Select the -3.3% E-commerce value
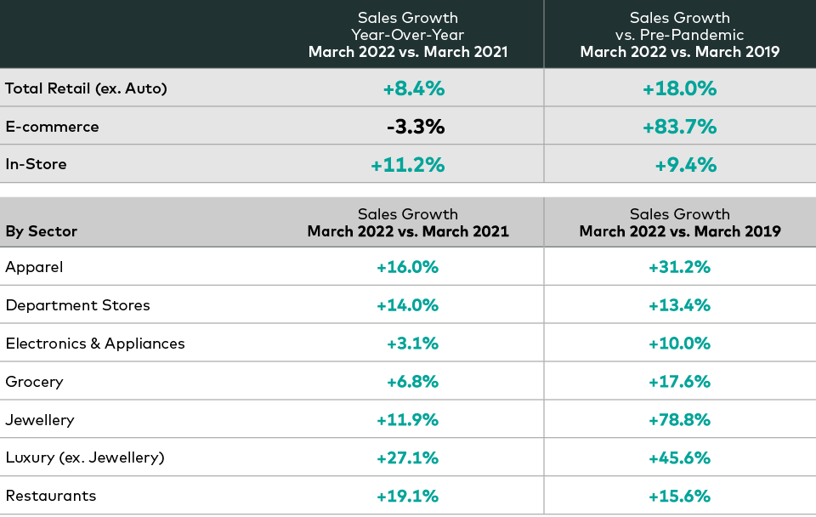This screenshot has height=517, width=816. pyautogui.click(x=415, y=127)
